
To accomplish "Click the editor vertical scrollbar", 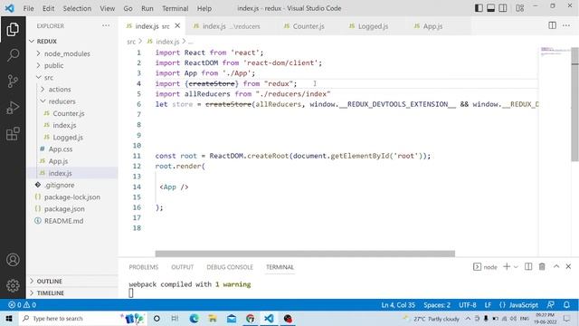I will click(x=575, y=105).
